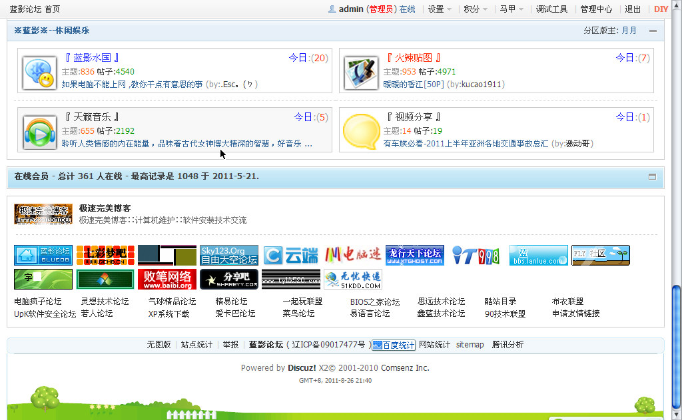Open the 易语言论坛 friend link
This screenshot has width=682, height=420.
[370, 314]
